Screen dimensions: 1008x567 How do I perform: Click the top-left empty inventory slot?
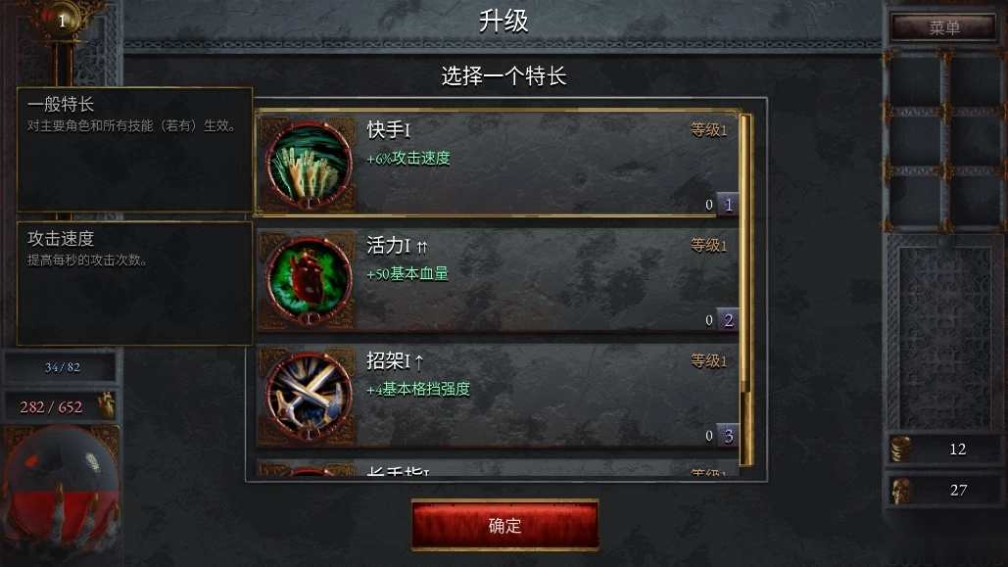[x=915, y=80]
